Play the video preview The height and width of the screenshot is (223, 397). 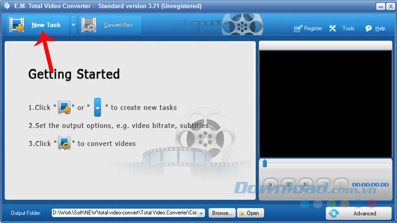click(271, 185)
